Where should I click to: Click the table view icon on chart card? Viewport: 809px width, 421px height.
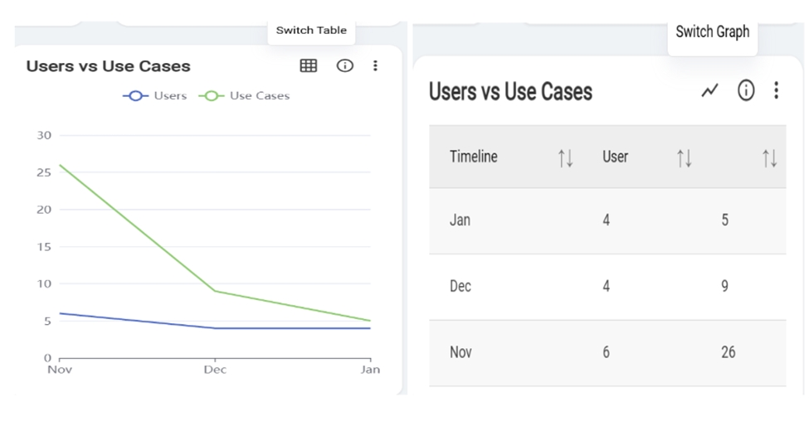[309, 65]
